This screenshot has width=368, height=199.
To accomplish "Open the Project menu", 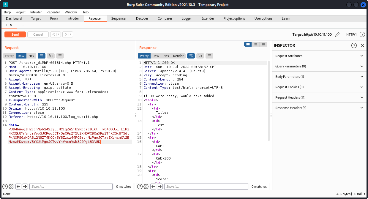I will pos(20,12).
